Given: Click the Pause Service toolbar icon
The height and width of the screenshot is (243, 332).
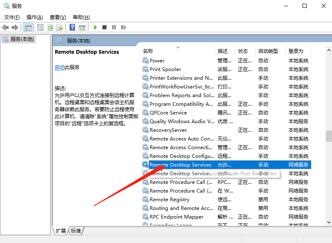Looking at the screenshot, I should click(114, 27).
